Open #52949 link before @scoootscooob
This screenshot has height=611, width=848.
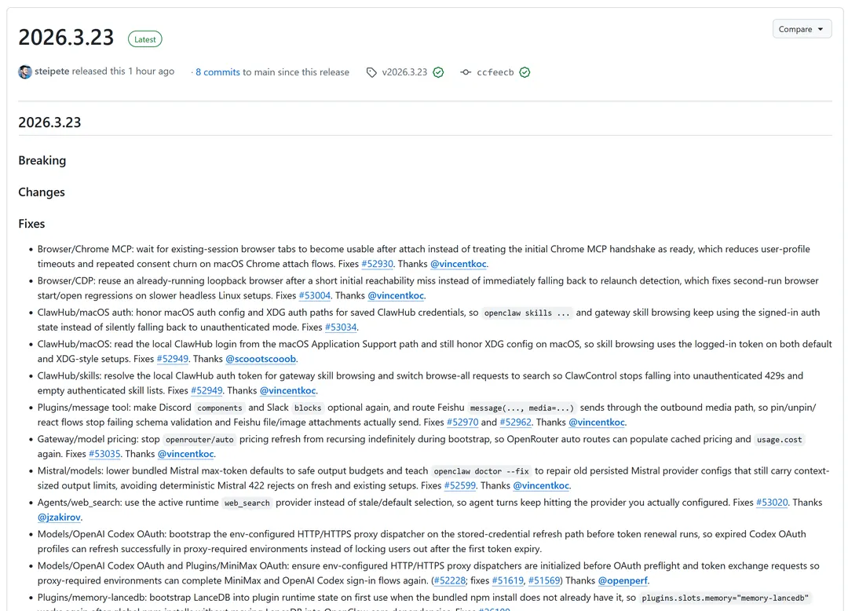[x=173, y=359]
